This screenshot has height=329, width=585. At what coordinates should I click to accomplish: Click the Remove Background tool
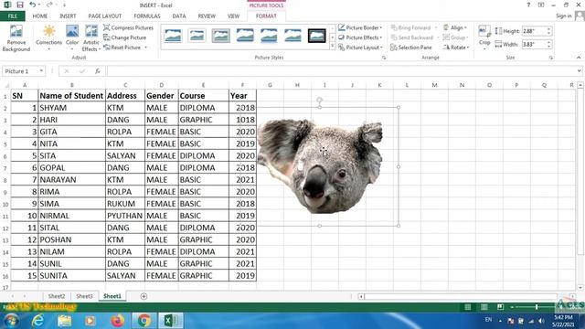click(16, 38)
